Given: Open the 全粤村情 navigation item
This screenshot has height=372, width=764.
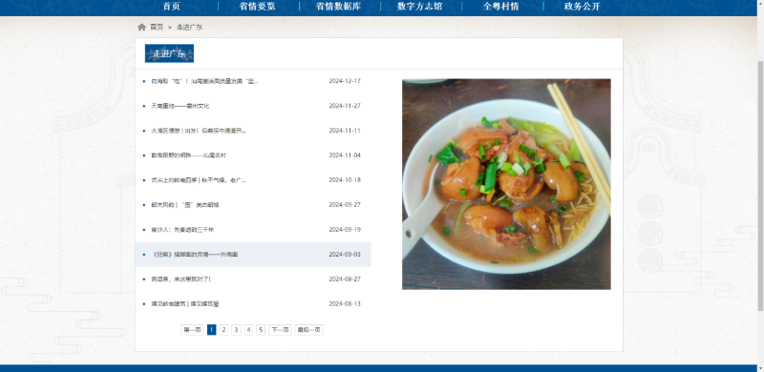Looking at the screenshot, I should point(500,7).
